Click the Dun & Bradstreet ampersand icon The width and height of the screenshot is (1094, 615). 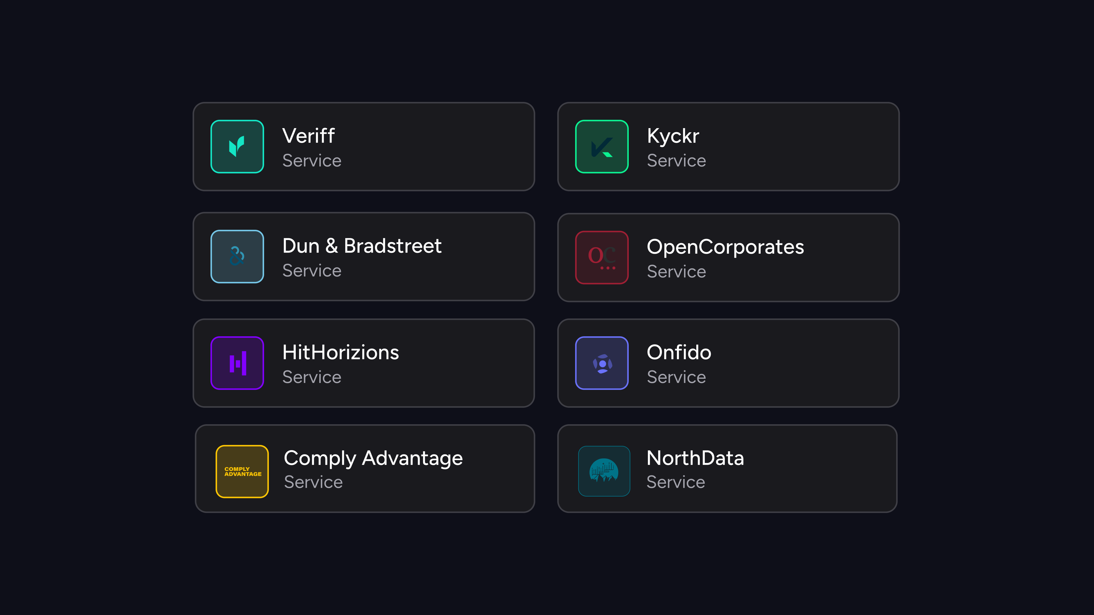[237, 256]
